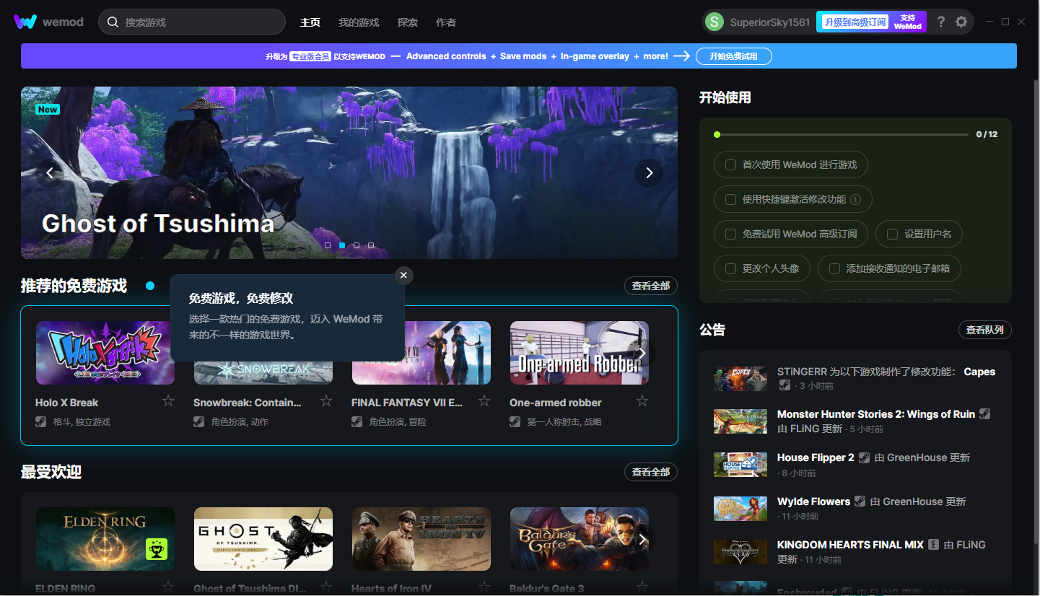Close the 免费游戏,免费修改 tooltip popup
The image size is (1040, 596).
(404, 275)
